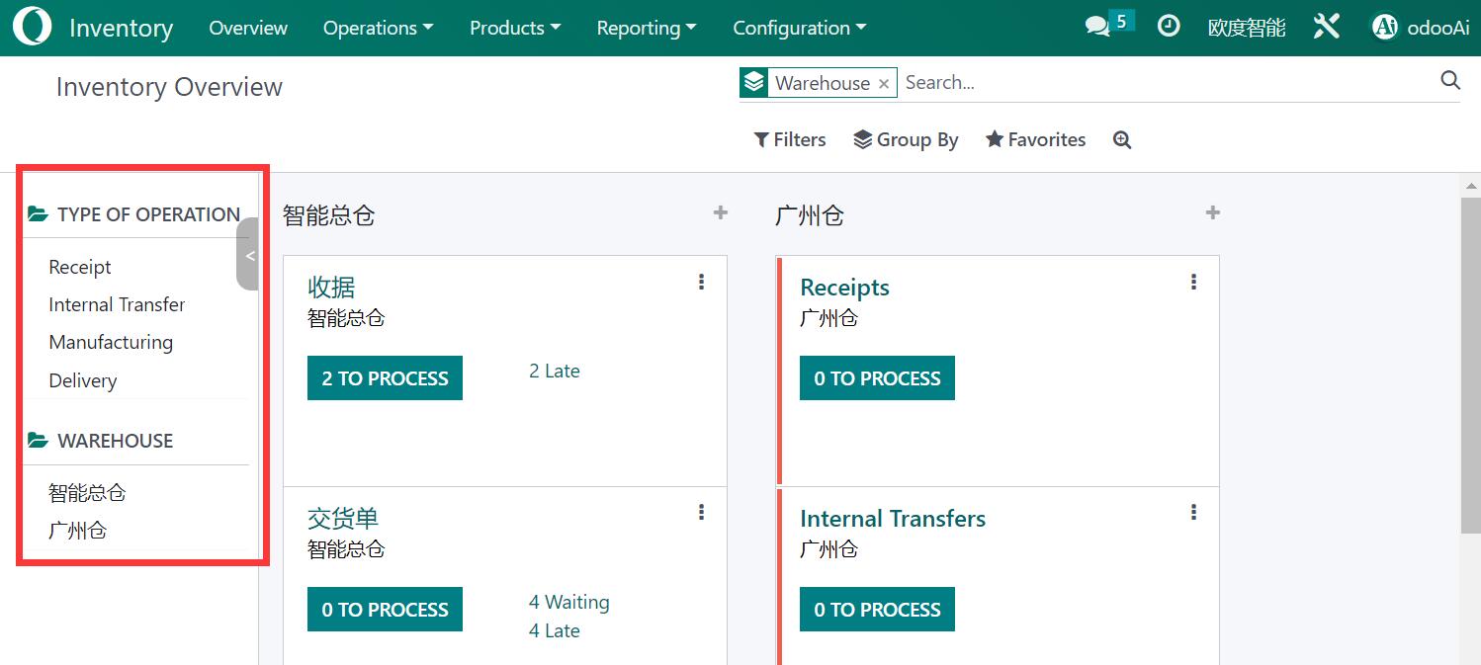Add card in 广州仓 column
Screen dimensions: 1481x665
coord(1213,212)
